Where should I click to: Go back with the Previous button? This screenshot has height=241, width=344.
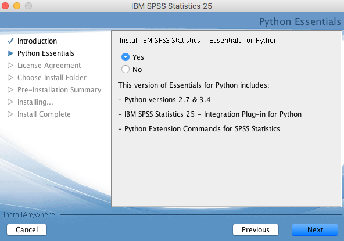256,229
